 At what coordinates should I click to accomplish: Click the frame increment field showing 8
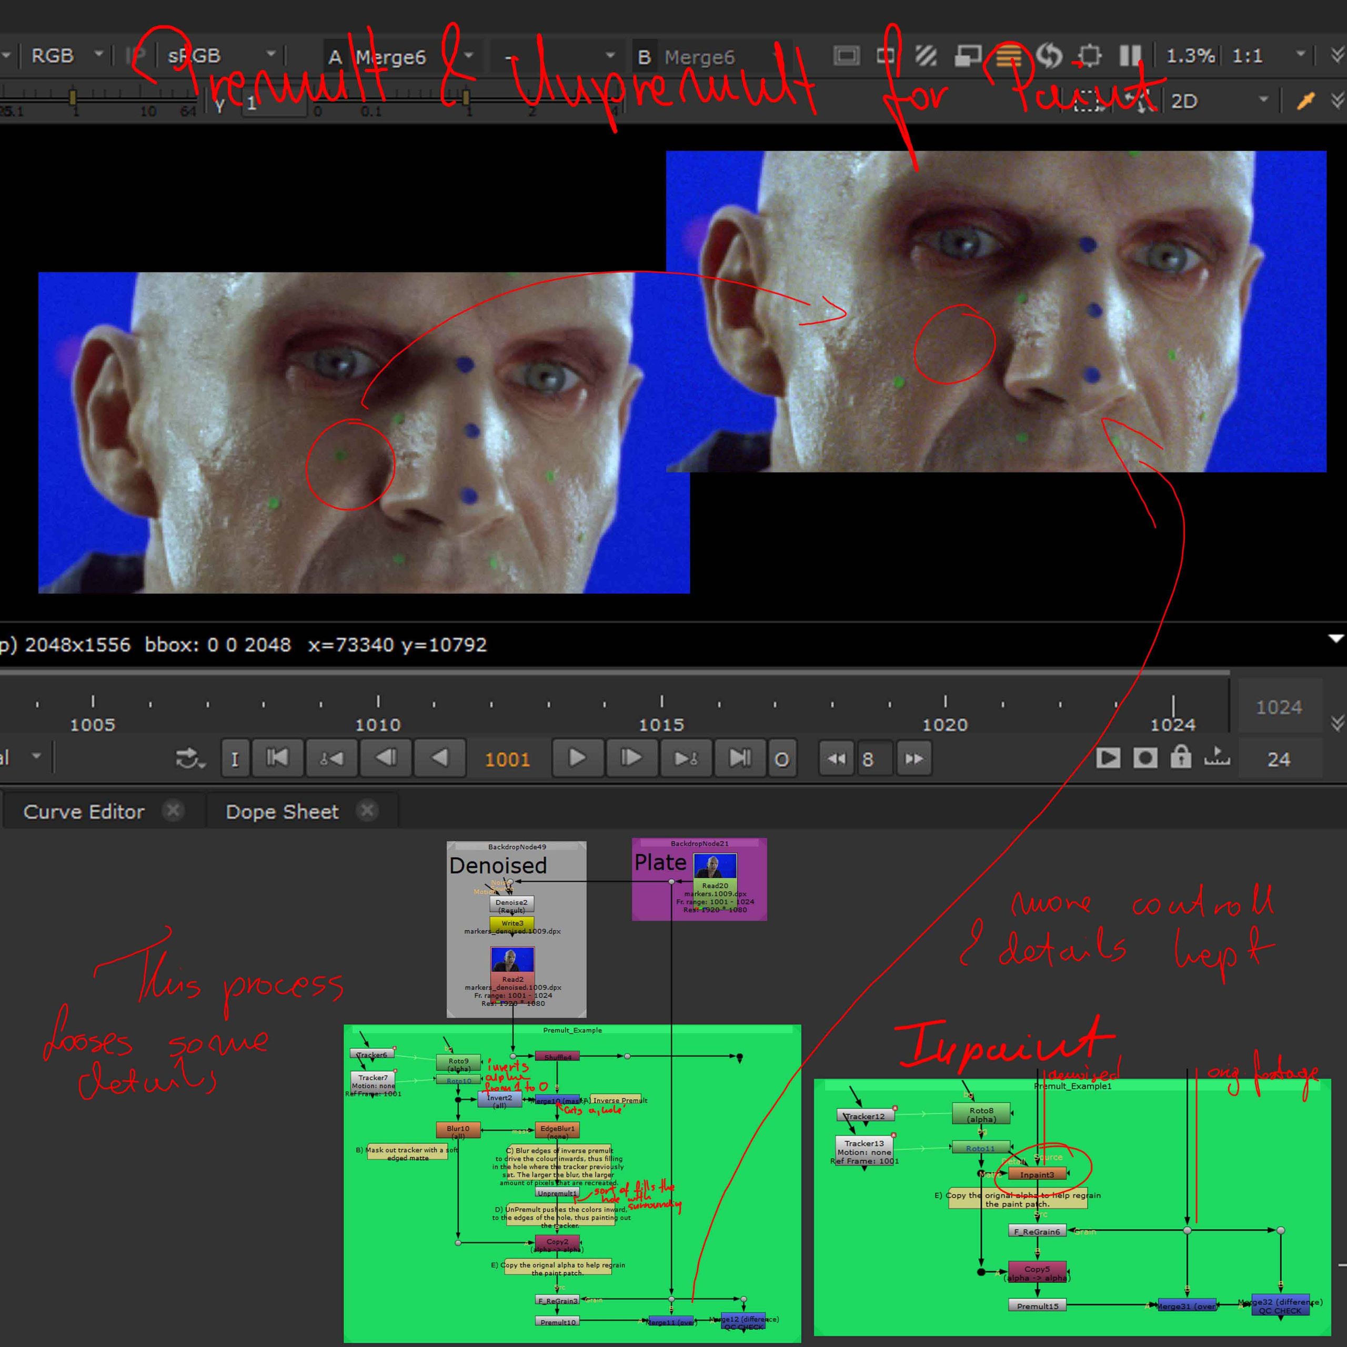point(874,759)
